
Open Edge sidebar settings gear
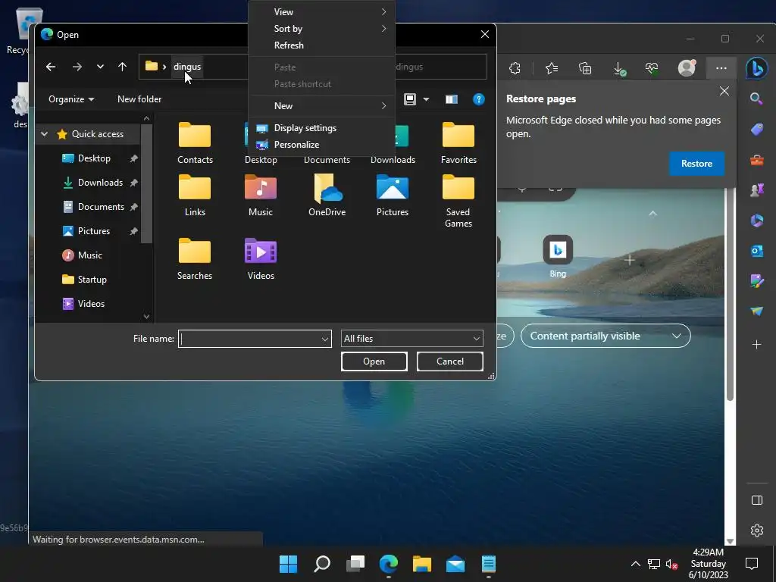pyautogui.click(x=757, y=530)
